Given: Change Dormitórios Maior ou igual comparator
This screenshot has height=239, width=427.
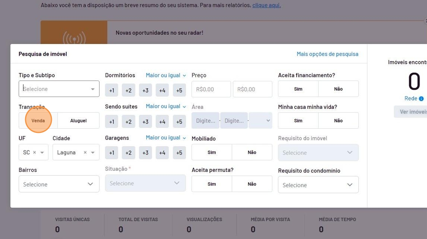Looking at the screenshot, I should click(x=165, y=75).
